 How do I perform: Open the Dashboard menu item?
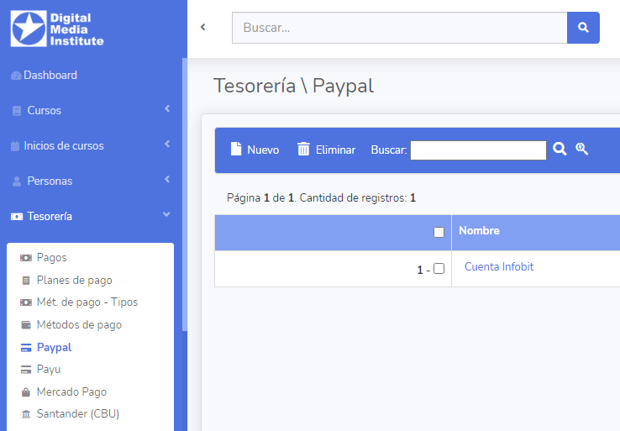(50, 75)
